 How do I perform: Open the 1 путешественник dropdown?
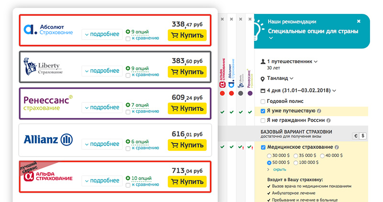(x=292, y=62)
